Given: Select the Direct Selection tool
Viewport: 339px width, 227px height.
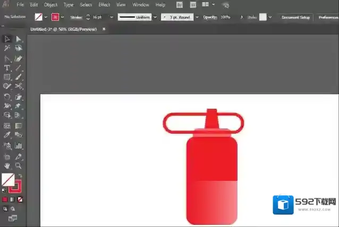Looking at the screenshot, I should pyautogui.click(x=19, y=39).
